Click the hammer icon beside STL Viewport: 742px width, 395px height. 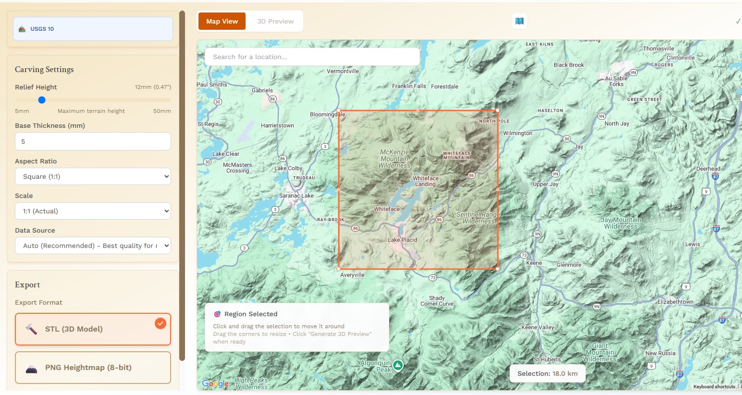coord(31,329)
